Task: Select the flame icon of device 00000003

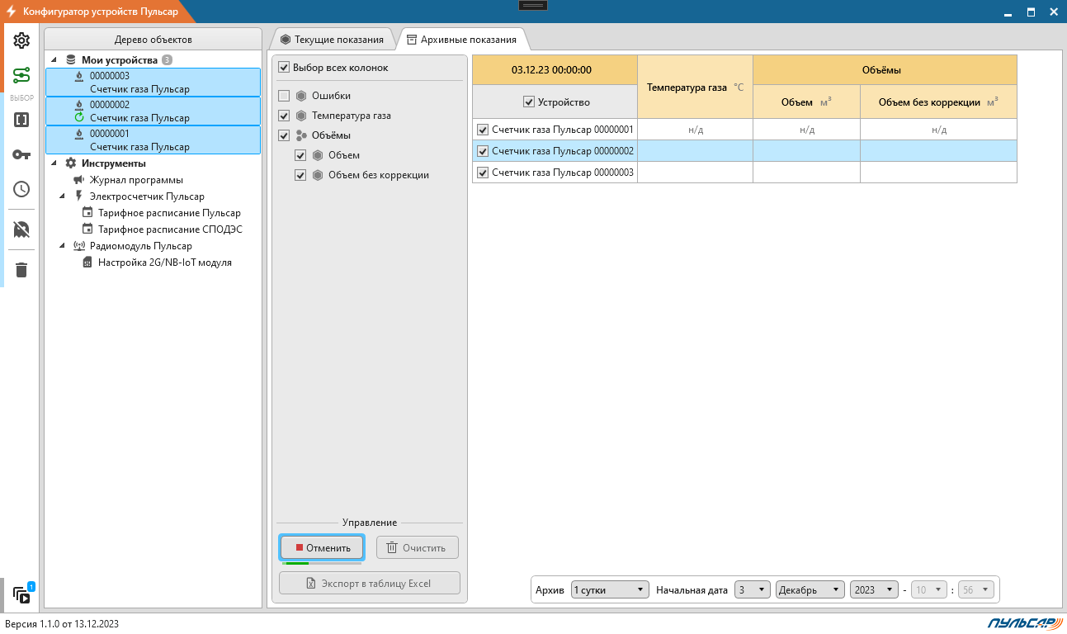Action: tap(79, 76)
